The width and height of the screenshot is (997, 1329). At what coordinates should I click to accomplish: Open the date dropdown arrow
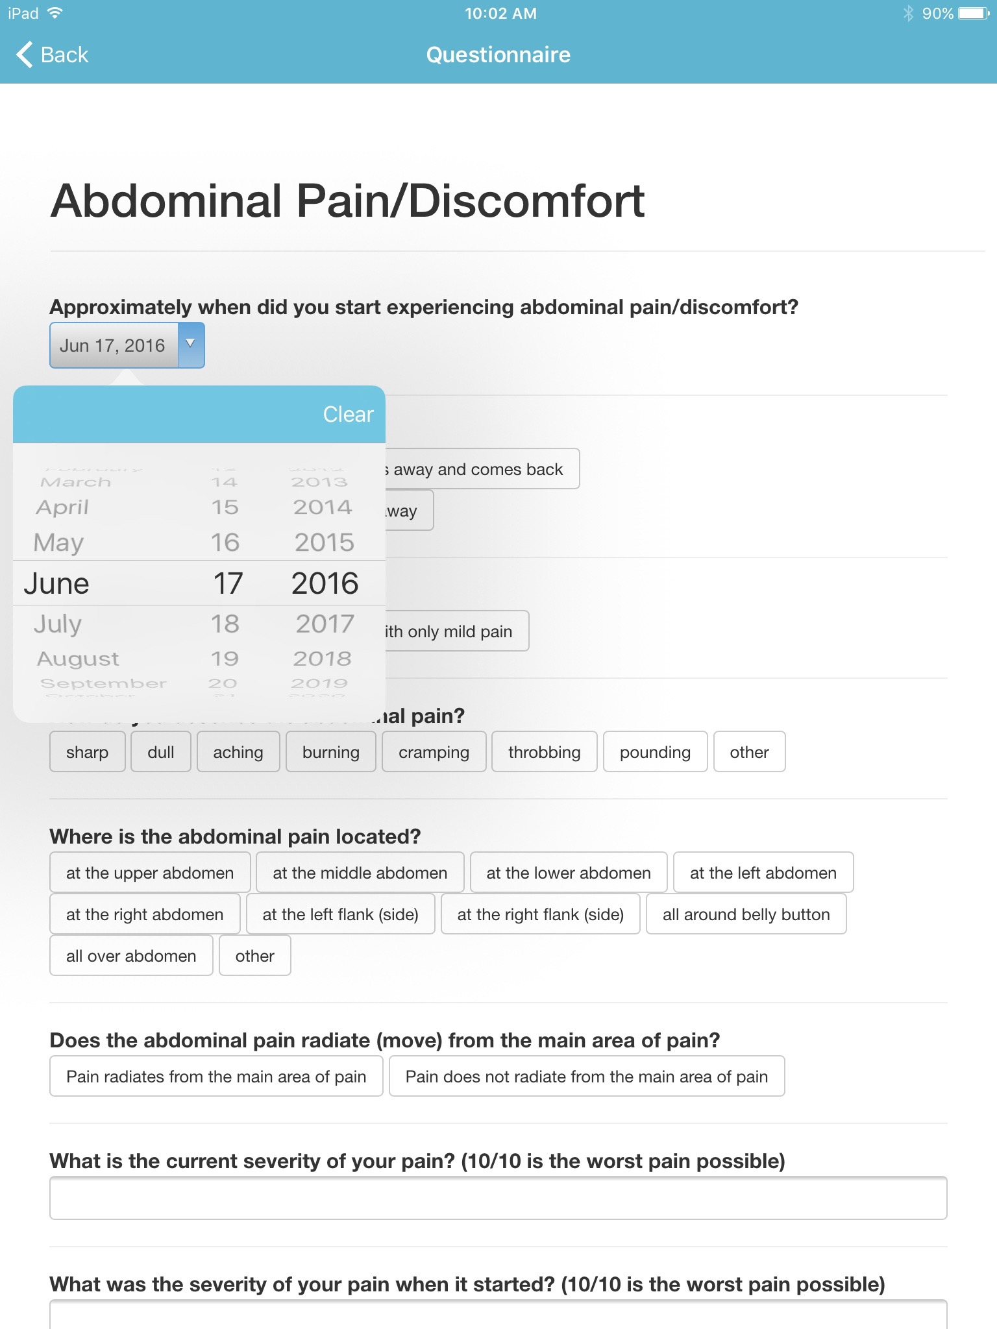coord(191,345)
